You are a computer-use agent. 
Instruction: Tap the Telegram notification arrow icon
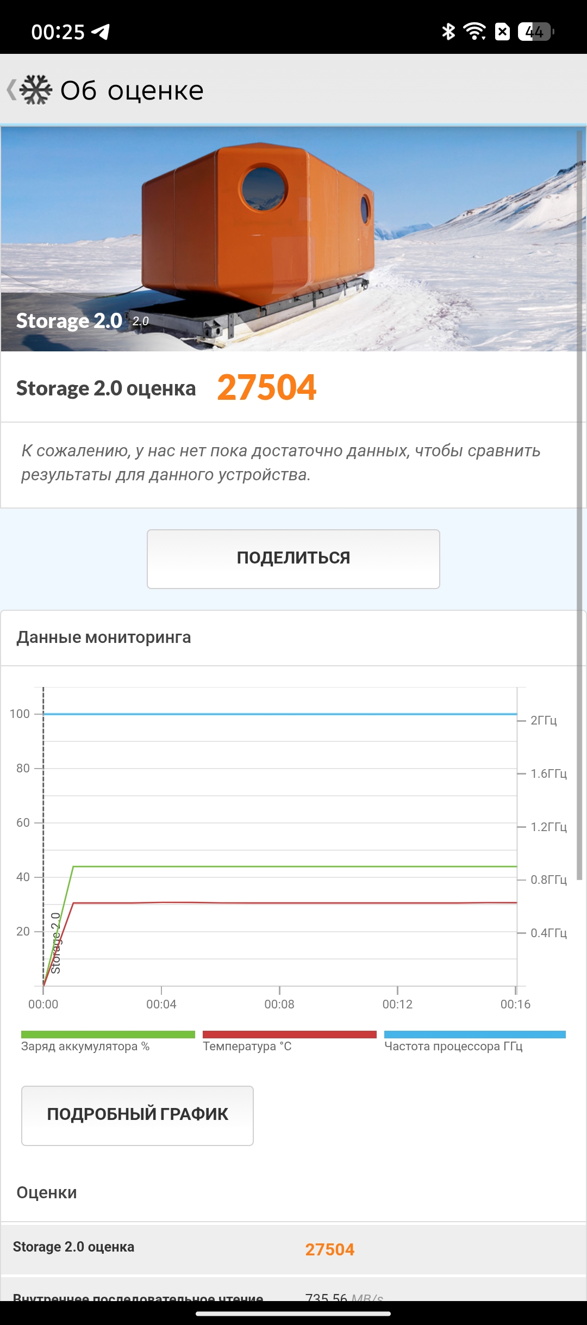(x=101, y=32)
